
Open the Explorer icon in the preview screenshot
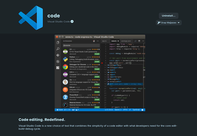(x=58, y=43)
